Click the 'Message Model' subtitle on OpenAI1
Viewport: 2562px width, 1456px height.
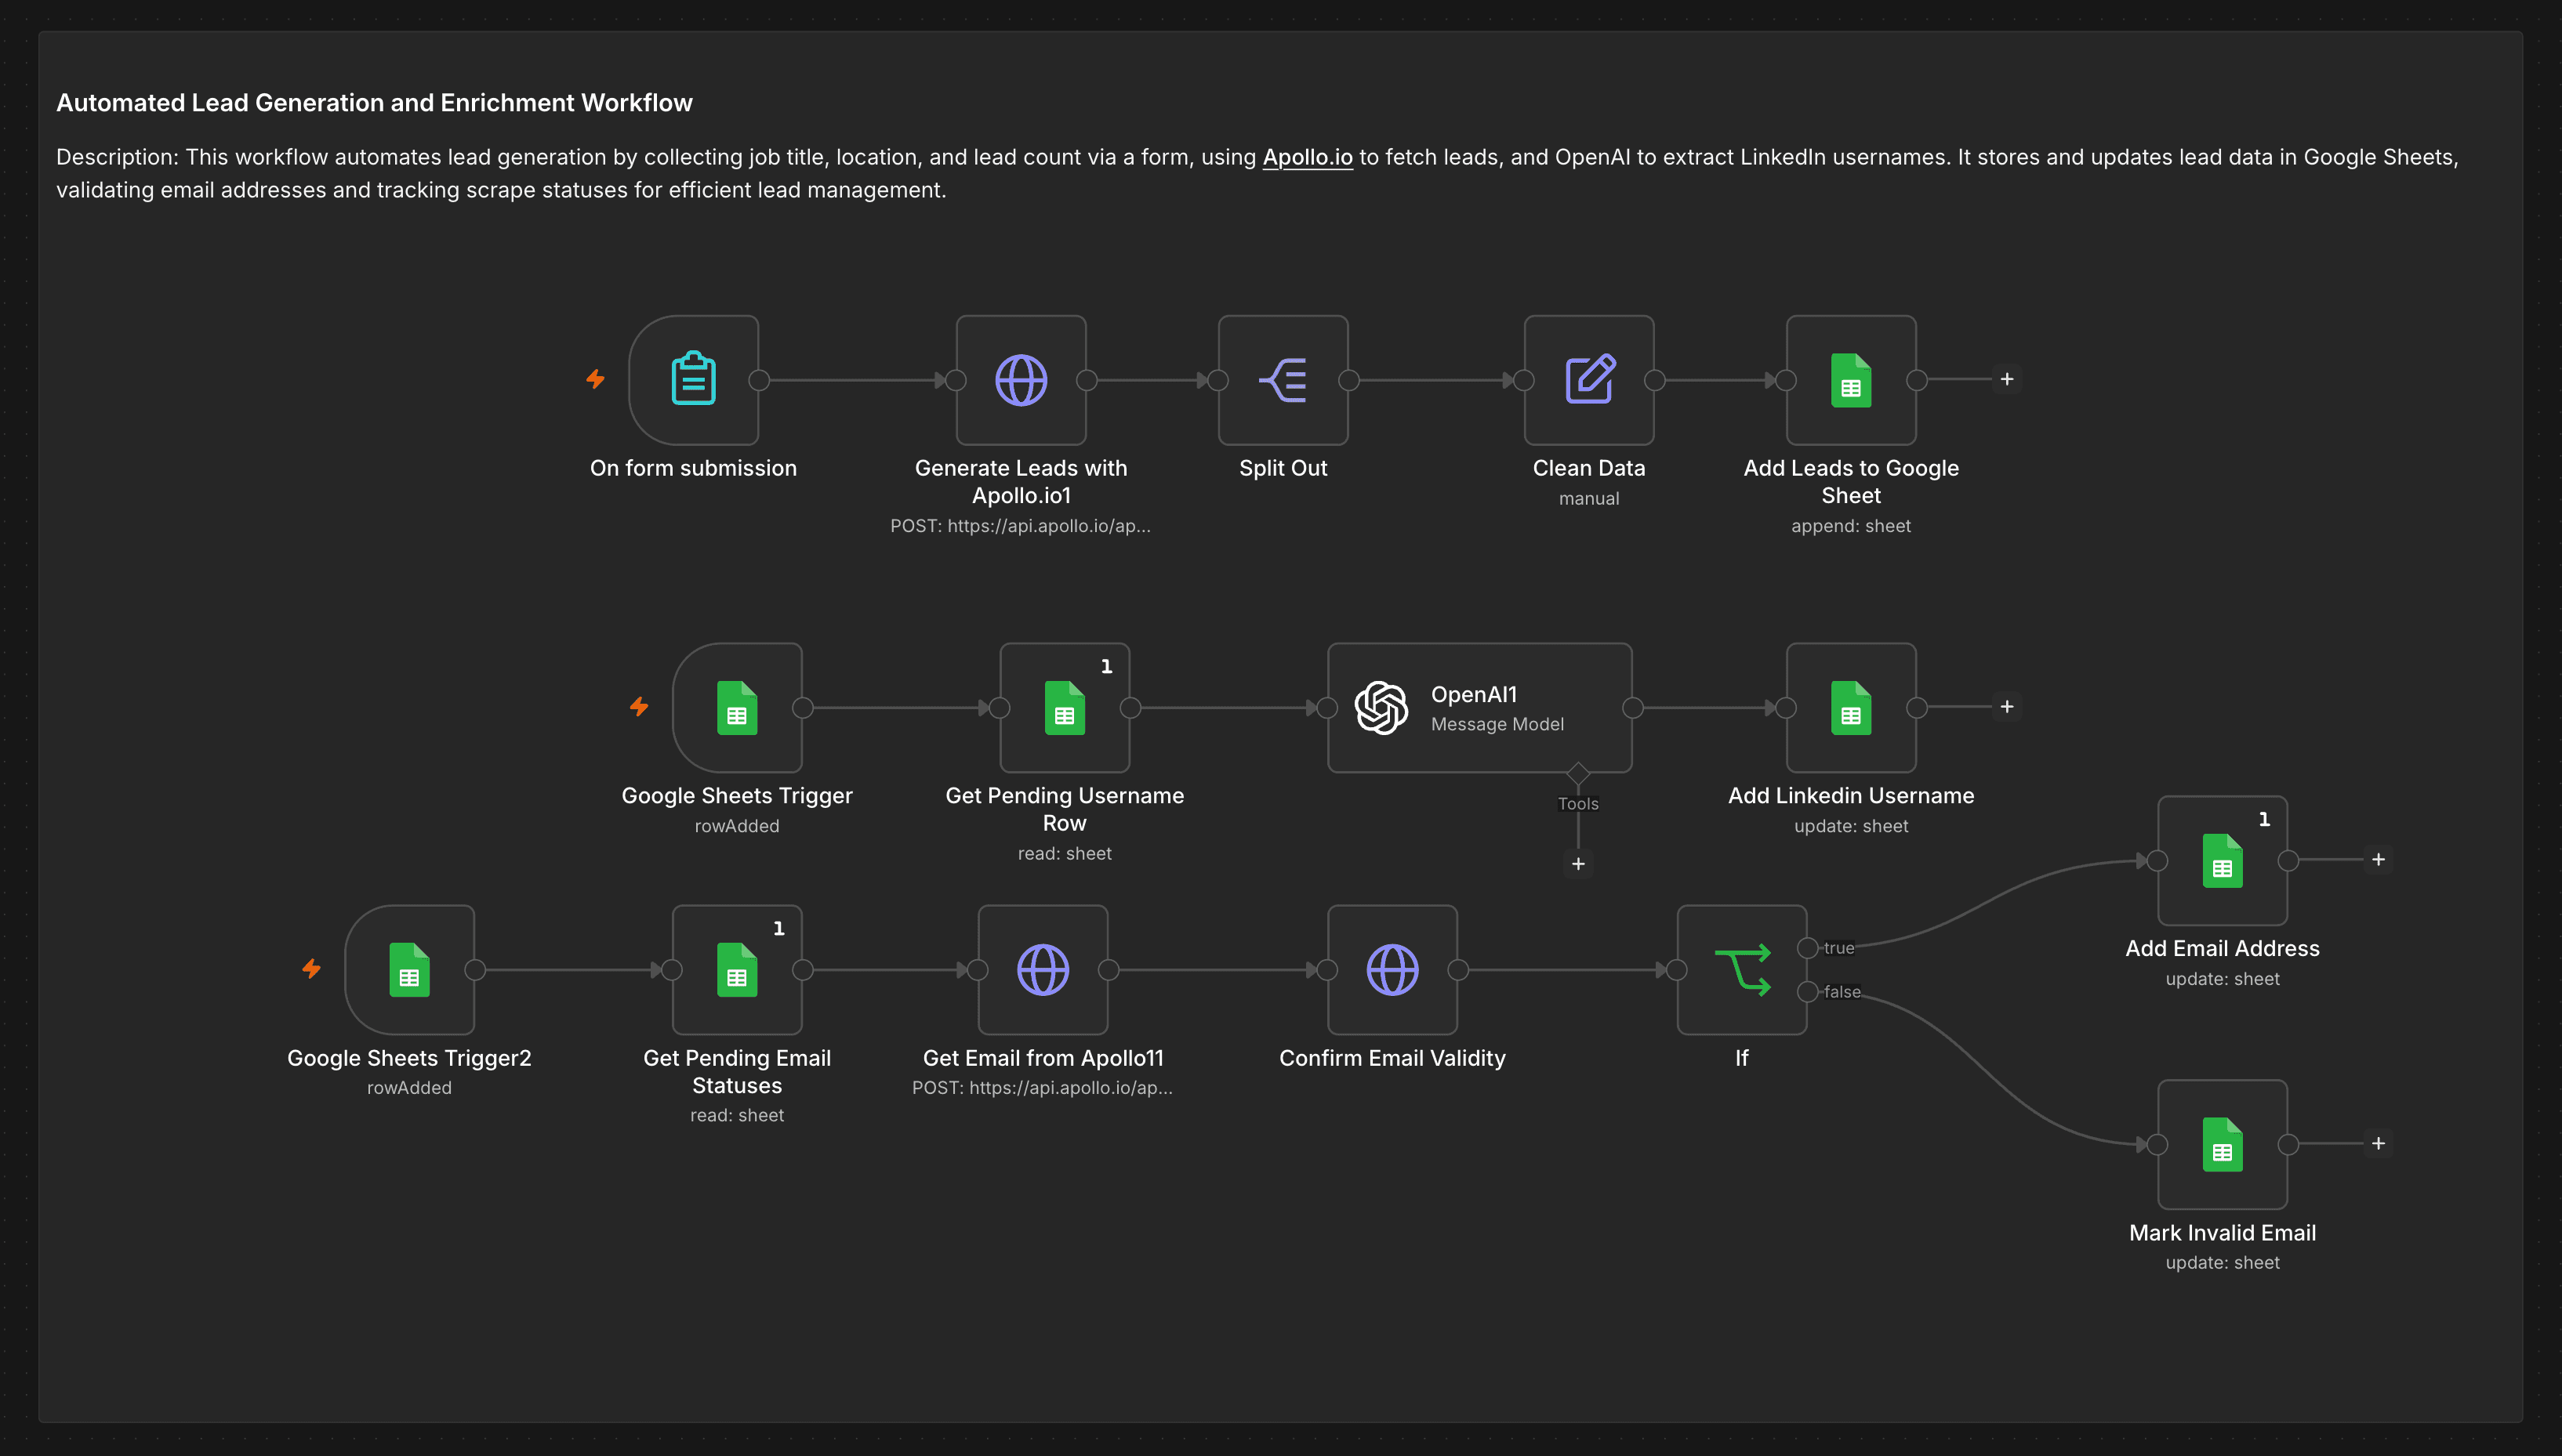point(1497,724)
